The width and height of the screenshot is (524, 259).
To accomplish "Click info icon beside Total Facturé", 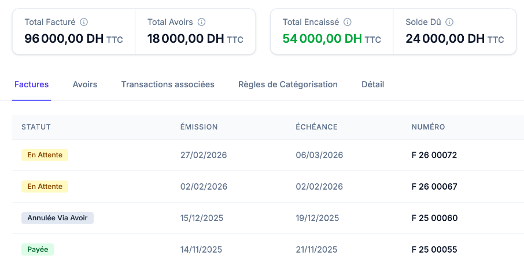I will pos(84,22).
